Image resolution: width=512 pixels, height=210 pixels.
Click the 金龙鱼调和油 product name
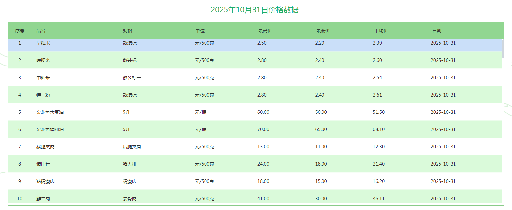click(x=50, y=129)
